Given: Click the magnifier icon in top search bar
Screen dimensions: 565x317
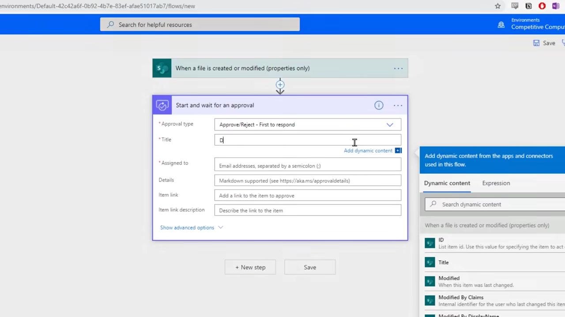Looking at the screenshot, I should (110, 25).
